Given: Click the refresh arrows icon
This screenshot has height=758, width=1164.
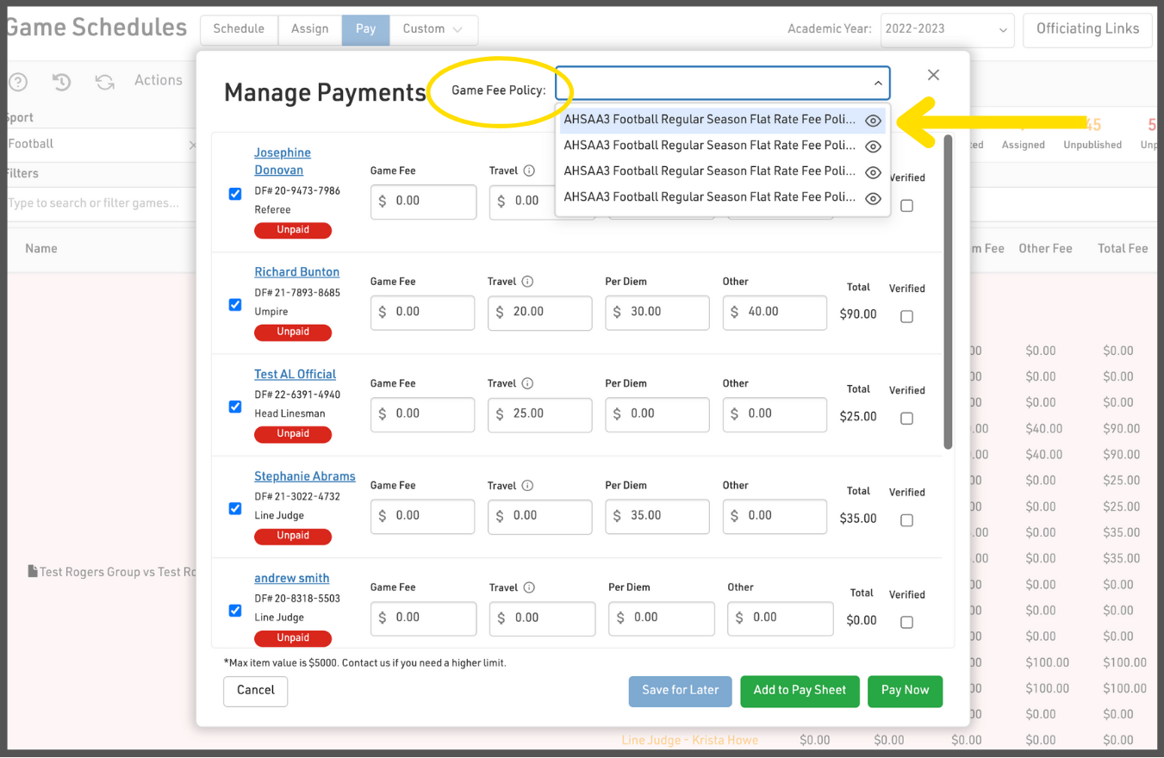Looking at the screenshot, I should click(105, 82).
